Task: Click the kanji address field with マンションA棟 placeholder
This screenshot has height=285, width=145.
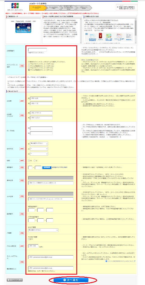Action: (51, 183)
